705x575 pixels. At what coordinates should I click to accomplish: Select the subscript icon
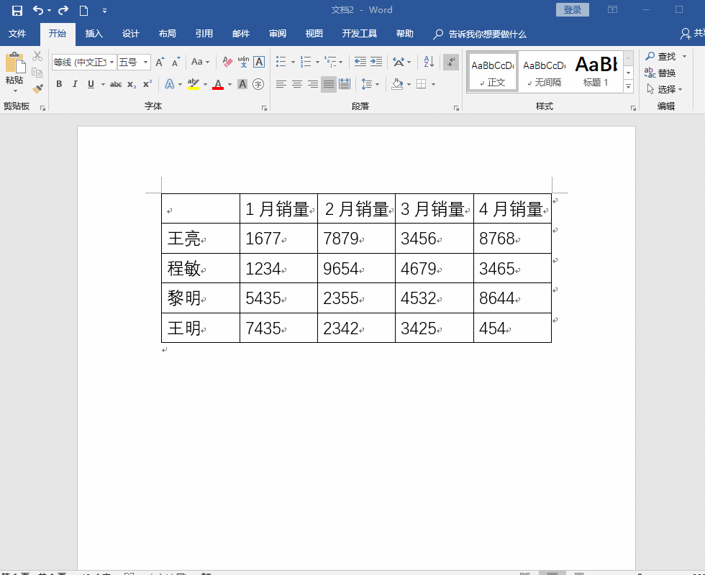click(x=131, y=85)
